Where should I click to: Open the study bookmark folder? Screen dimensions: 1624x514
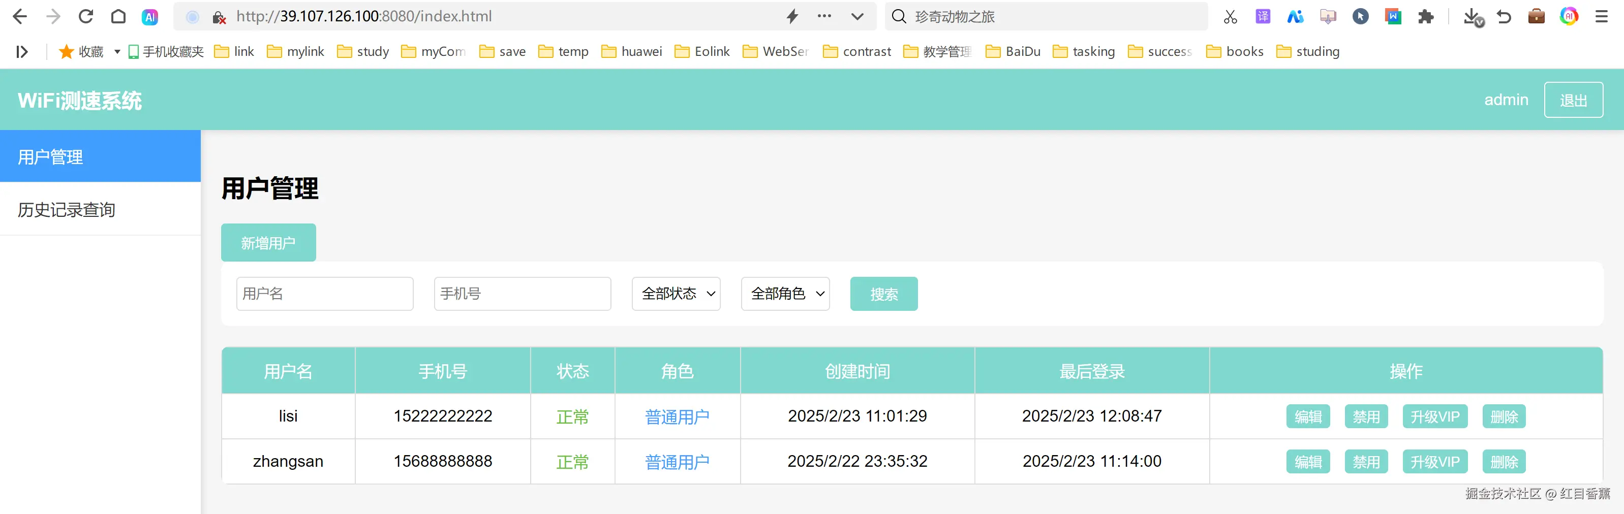pyautogui.click(x=363, y=52)
